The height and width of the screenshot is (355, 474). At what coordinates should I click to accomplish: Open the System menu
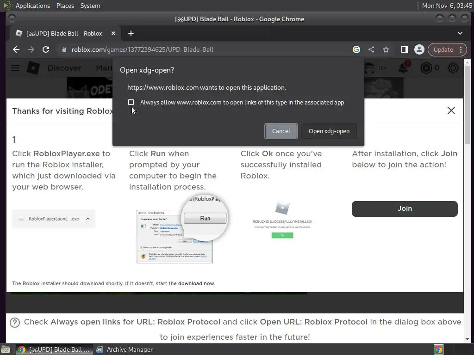point(90,6)
